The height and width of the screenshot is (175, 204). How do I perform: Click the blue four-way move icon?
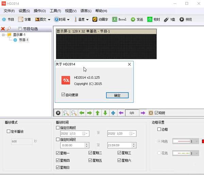coord(113,113)
